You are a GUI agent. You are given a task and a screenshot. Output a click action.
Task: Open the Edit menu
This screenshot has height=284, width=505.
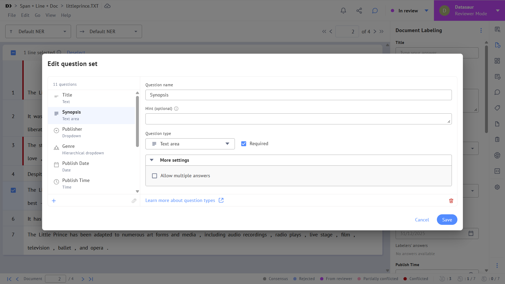[25, 15]
